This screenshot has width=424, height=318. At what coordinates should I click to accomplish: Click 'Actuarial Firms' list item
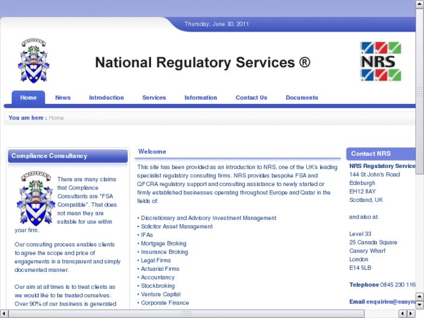(x=160, y=269)
